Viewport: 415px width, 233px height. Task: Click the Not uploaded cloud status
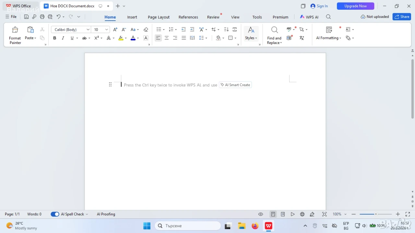[x=374, y=17]
